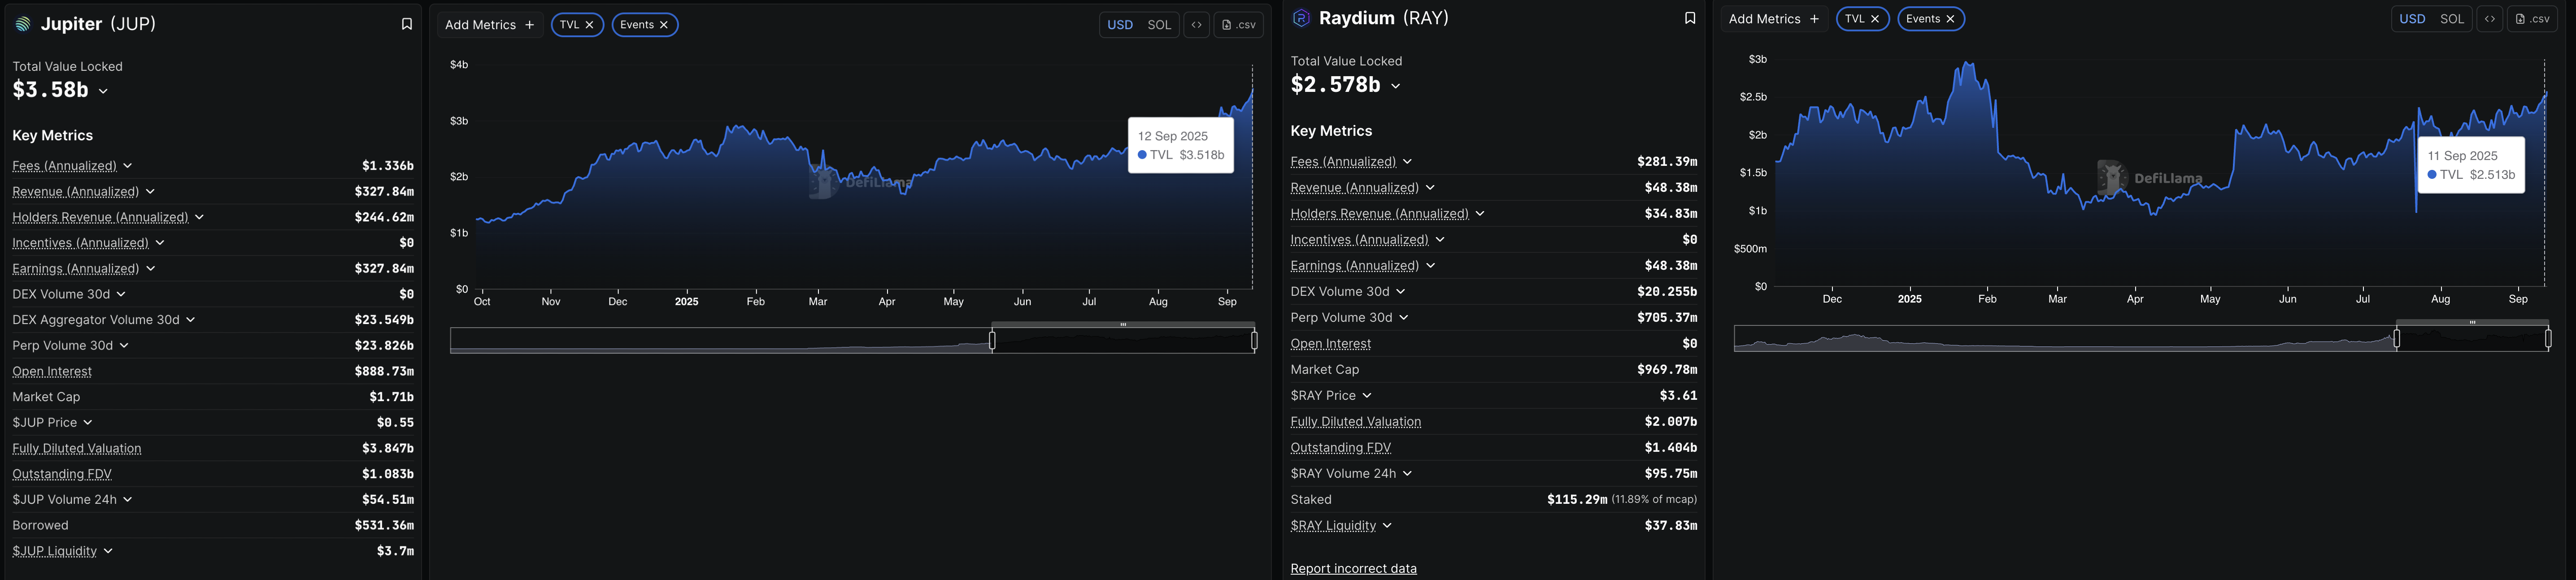Switch Jupiter chart denomination to SOL
The height and width of the screenshot is (580, 2576).
[1158, 25]
